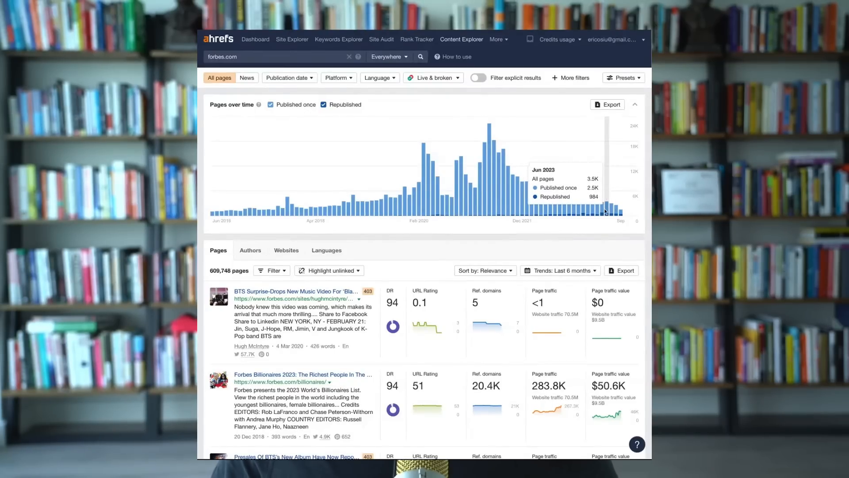Toggle Filter explicit results switch
Screen dimensions: 849x478
tap(478, 77)
